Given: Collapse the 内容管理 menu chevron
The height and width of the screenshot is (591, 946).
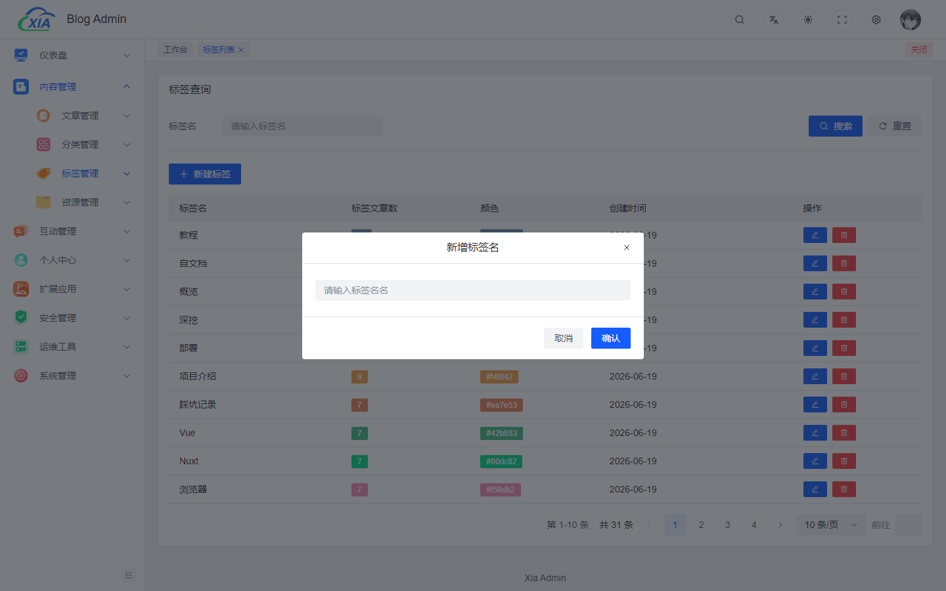Looking at the screenshot, I should point(127,87).
